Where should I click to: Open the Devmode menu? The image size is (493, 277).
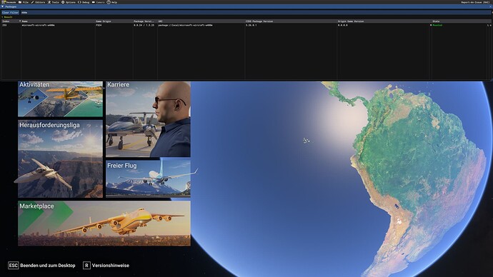point(9,2)
